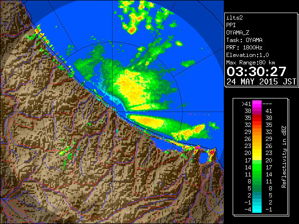The image size is (299, 224).
Task: Pick the bright green 14–17 dBZ color band
Action: coord(257,167)
